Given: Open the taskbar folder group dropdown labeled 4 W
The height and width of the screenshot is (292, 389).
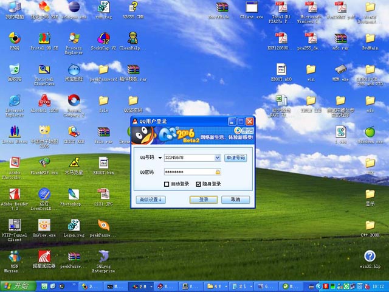Looking at the screenshot, I should coord(225,287).
